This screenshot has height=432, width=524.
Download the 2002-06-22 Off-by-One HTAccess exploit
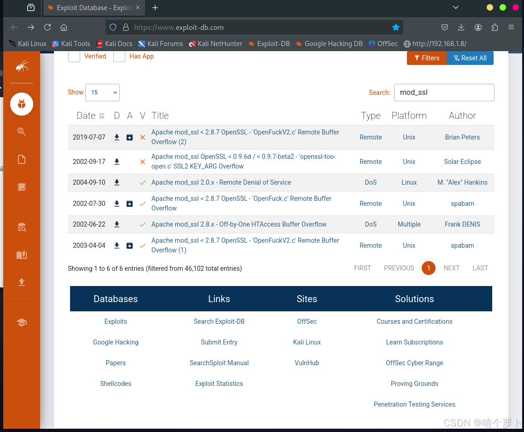(117, 224)
